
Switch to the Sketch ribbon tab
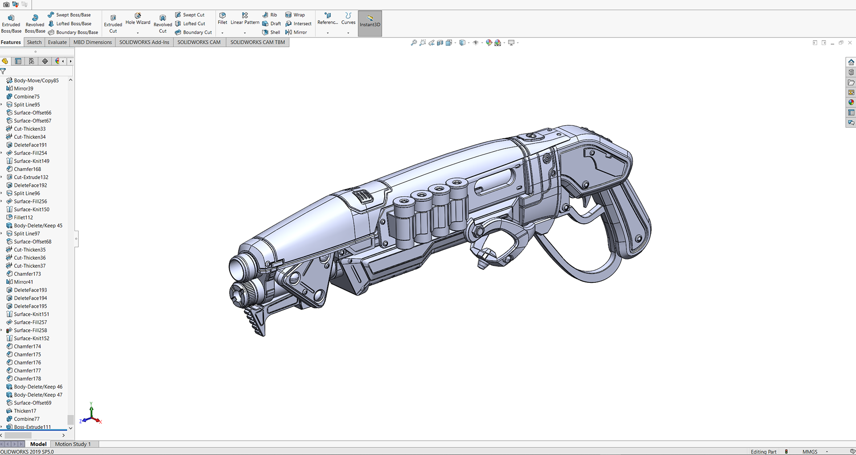point(34,42)
